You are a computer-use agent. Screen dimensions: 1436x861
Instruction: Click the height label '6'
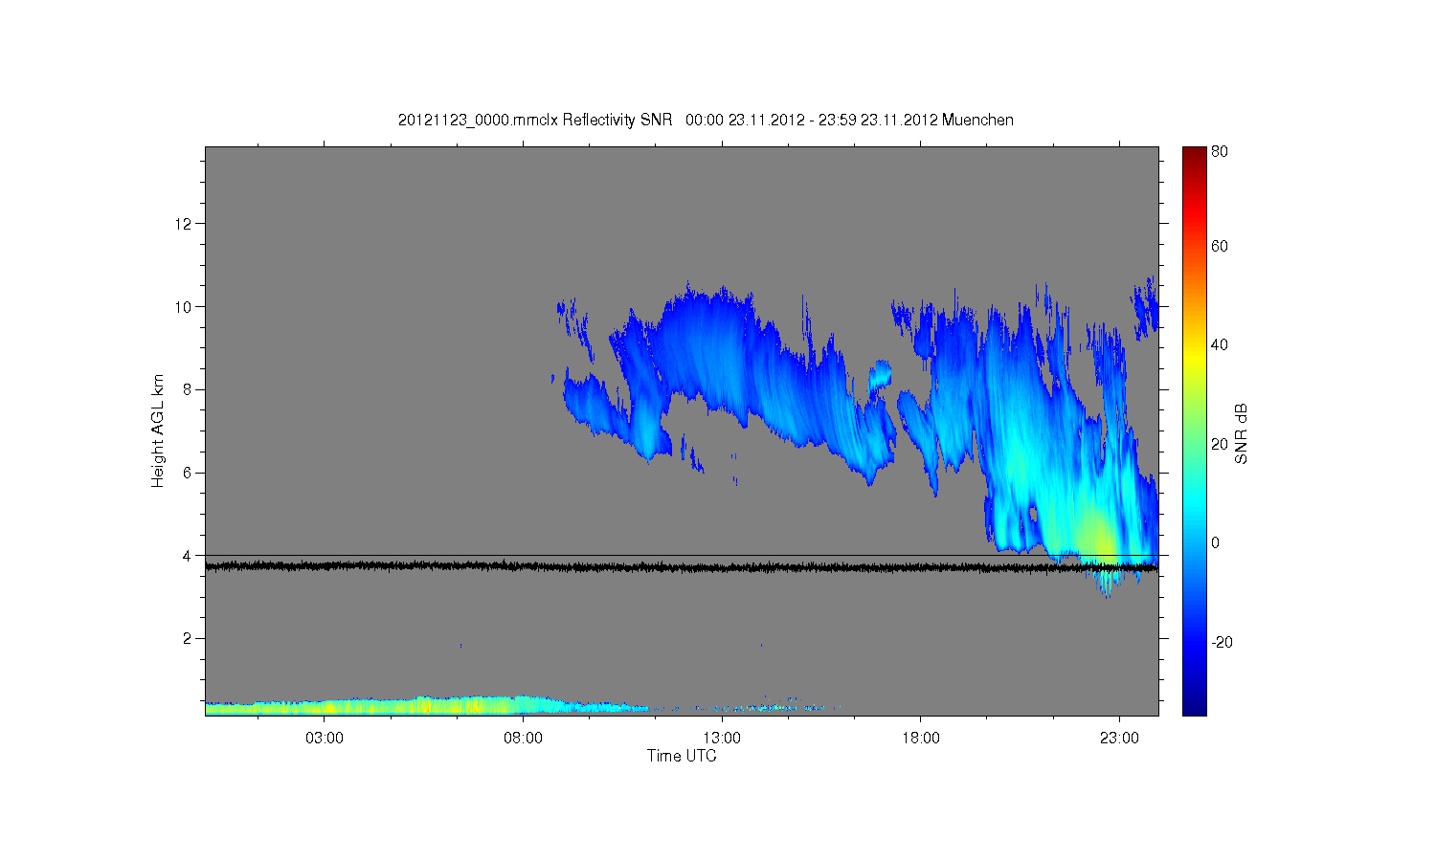tap(189, 473)
